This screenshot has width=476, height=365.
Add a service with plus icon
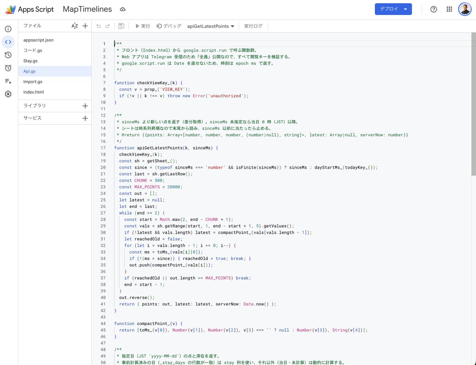[x=85, y=118]
